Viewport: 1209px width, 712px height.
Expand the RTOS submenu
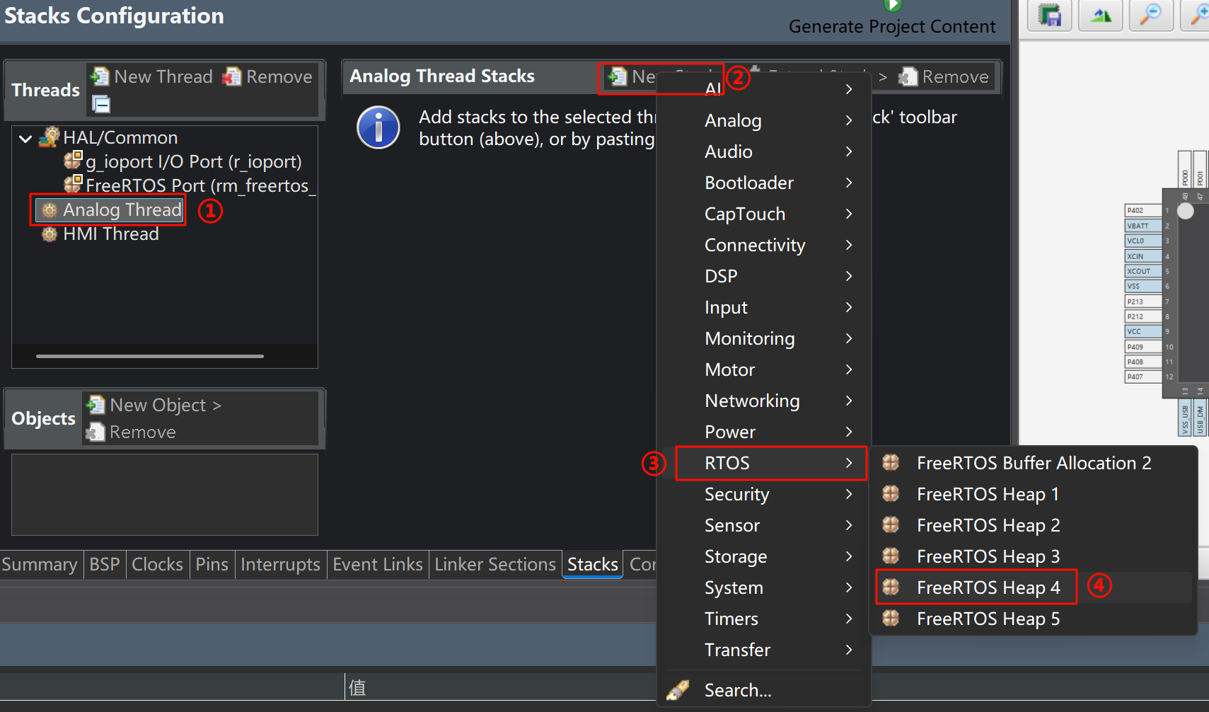(x=770, y=463)
